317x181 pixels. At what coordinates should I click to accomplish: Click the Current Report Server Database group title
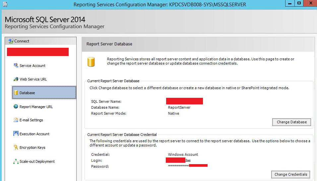[113, 81]
